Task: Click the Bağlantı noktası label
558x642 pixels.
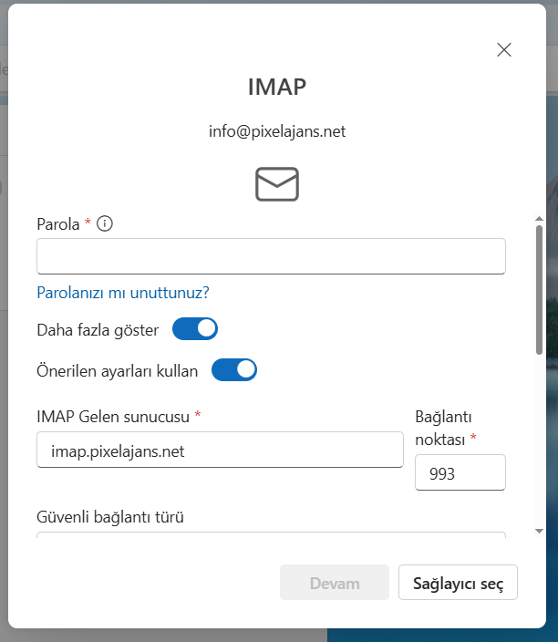Action: pyautogui.click(x=443, y=428)
